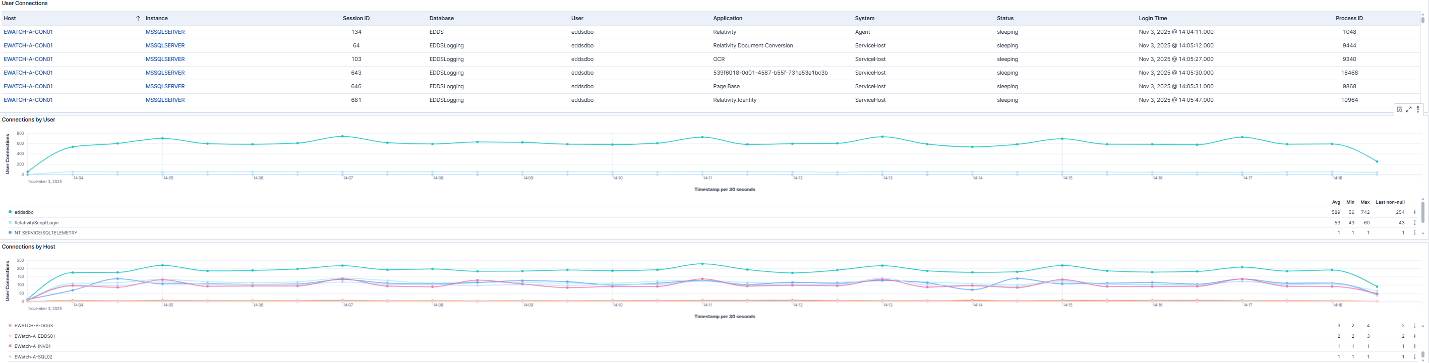This screenshot has width=1429, height=363.
Task: Maximize the Connections by User panel
Action: [1408, 109]
